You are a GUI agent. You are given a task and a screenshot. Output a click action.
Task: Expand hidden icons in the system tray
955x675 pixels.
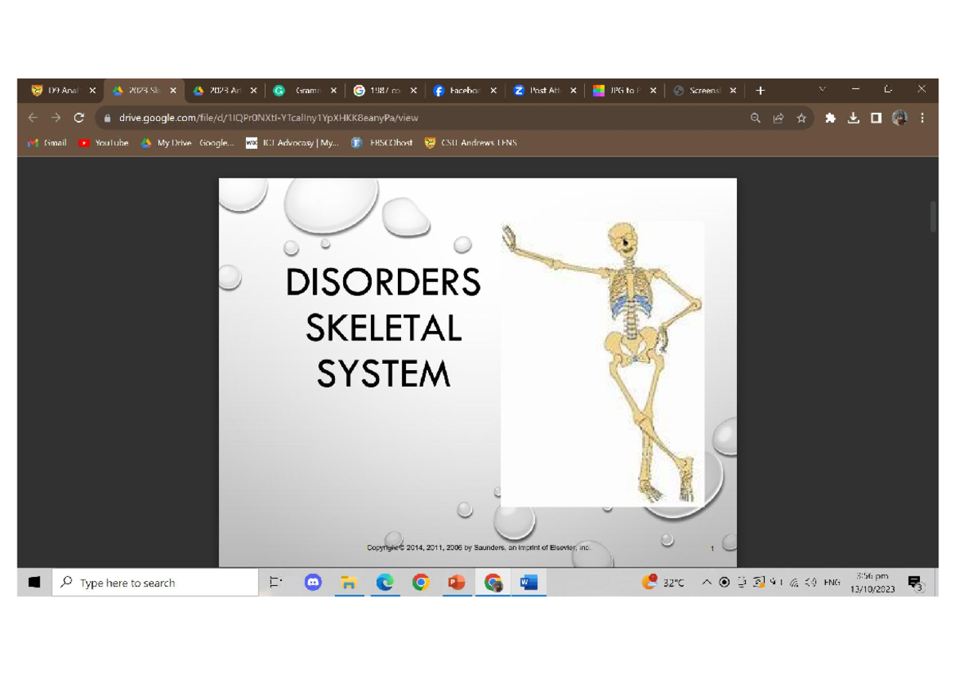[706, 582]
